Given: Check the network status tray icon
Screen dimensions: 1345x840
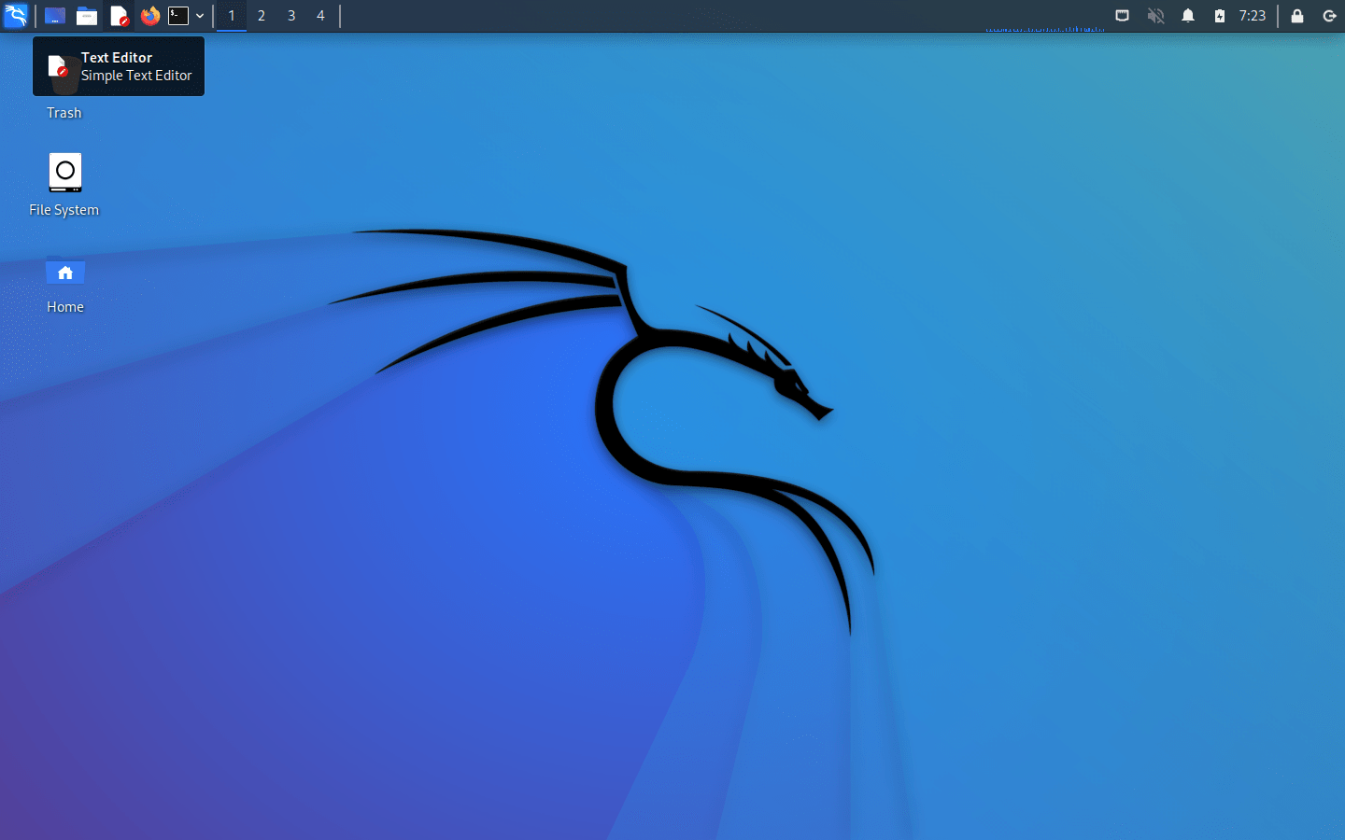Looking at the screenshot, I should click(x=1122, y=16).
